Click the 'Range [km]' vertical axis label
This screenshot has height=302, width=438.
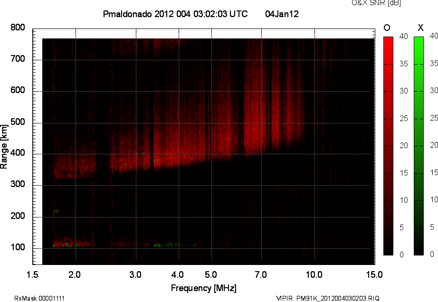4,146
